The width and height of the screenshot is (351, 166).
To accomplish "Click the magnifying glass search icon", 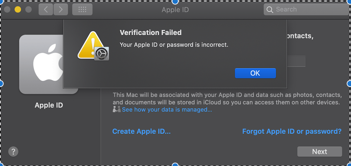I will [270, 10].
